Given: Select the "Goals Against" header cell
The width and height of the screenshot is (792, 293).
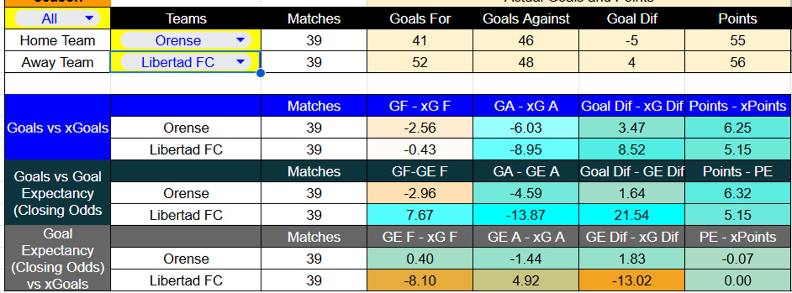Looking at the screenshot, I should click(x=525, y=18).
